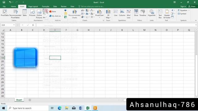Open Task View from taskbar
The image size is (198, 111).
coord(52,108)
